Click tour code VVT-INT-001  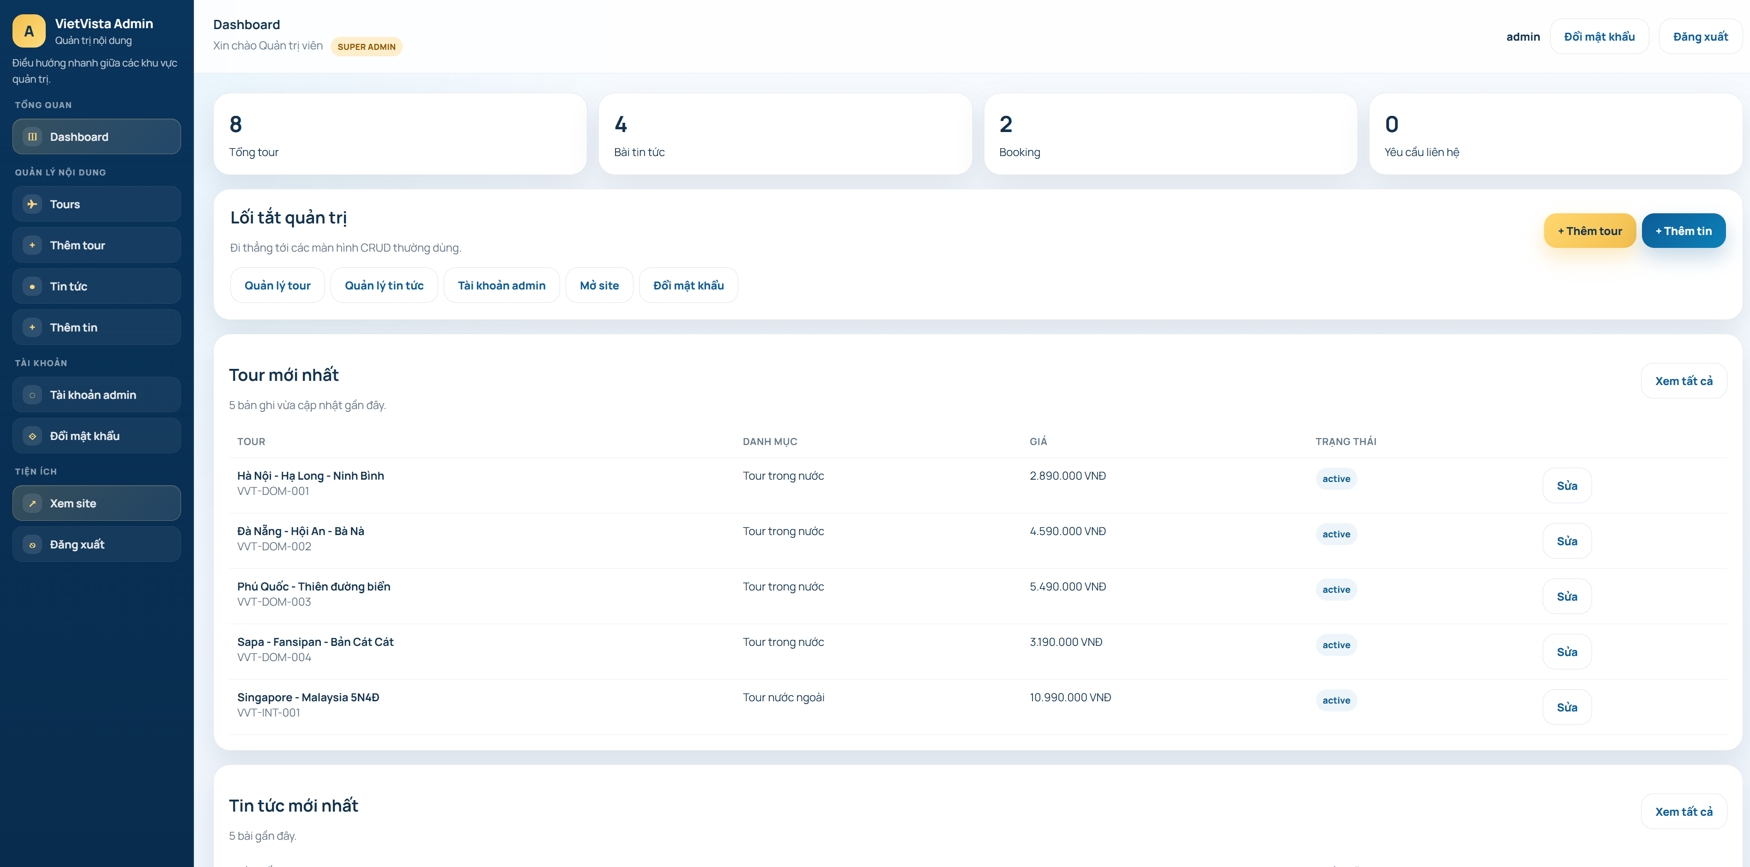(x=268, y=713)
